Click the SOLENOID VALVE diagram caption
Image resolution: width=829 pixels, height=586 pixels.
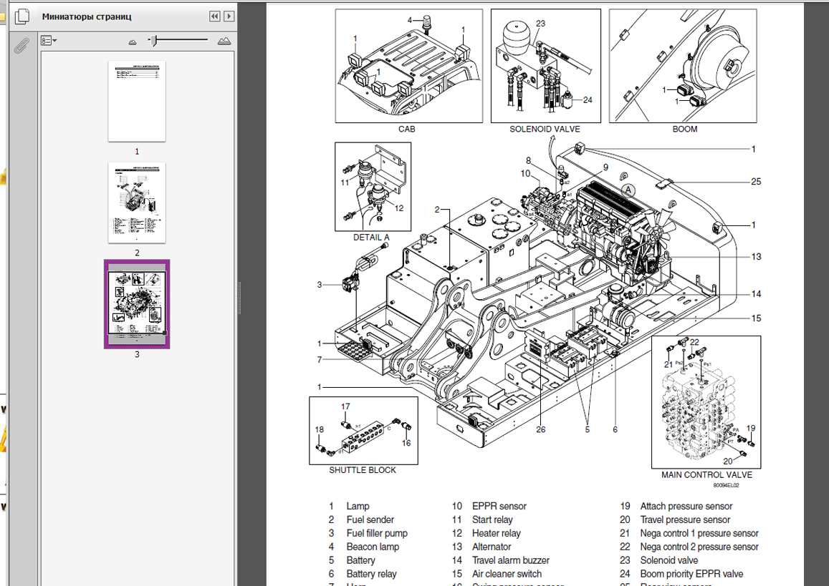(545, 130)
